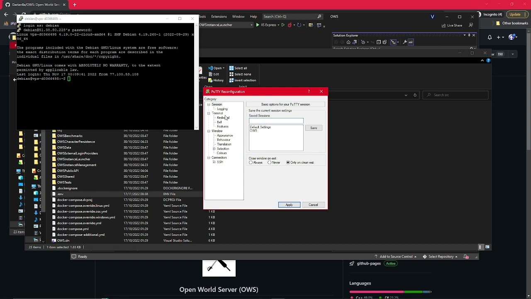This screenshot has width=531, height=299.
Task: Select the OWSBenchmarks folder
Action: 70,136
